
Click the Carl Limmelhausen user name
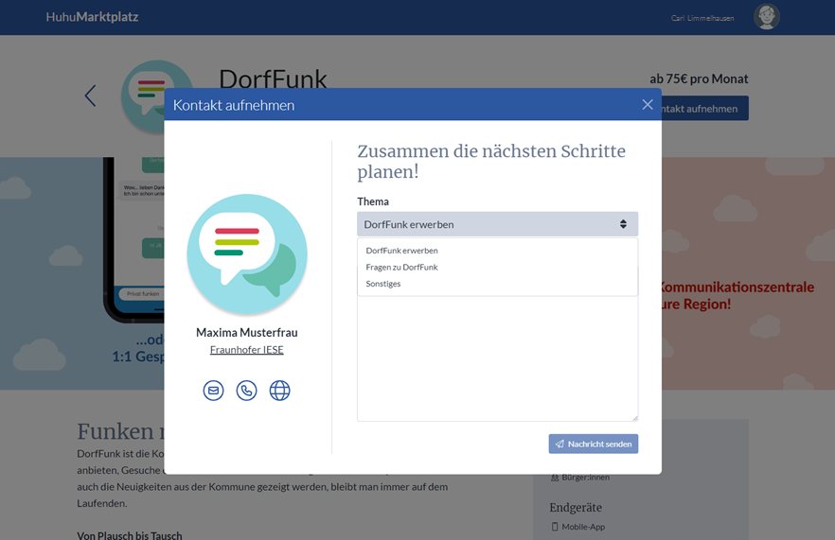click(702, 18)
